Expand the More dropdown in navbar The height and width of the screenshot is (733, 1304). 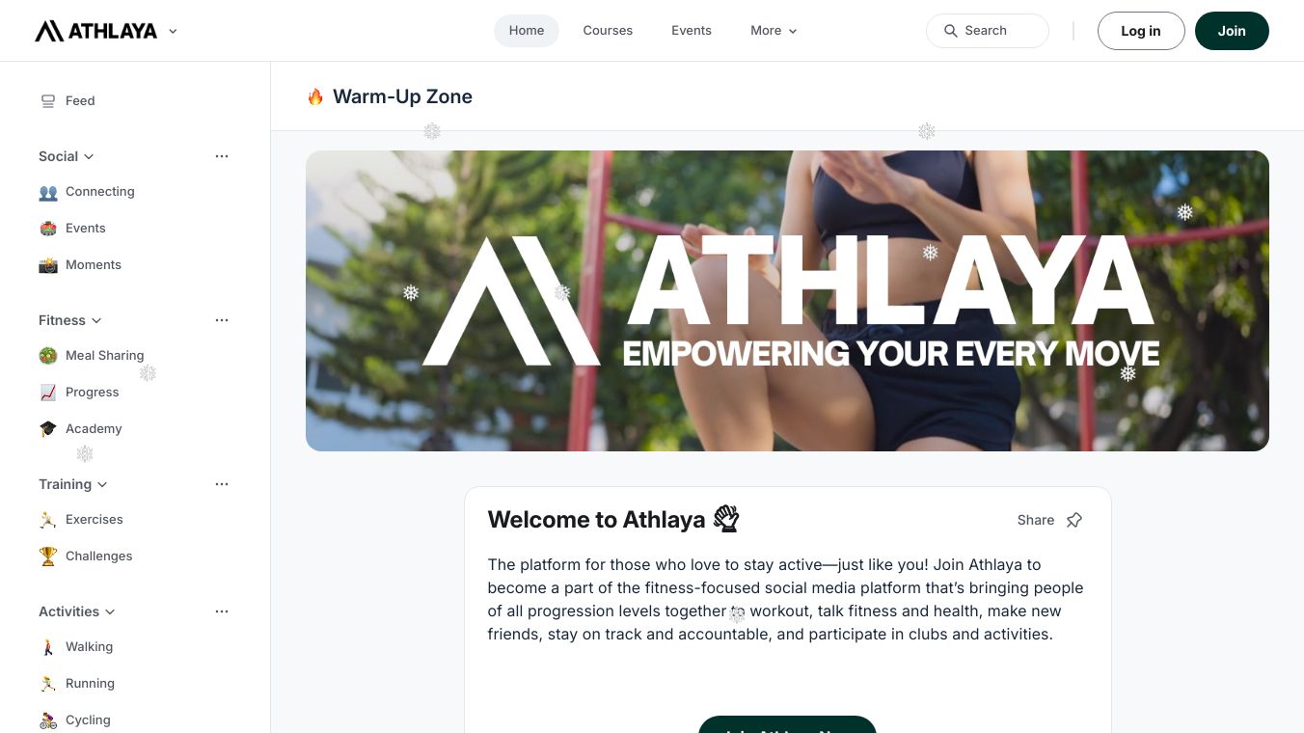coord(774,31)
